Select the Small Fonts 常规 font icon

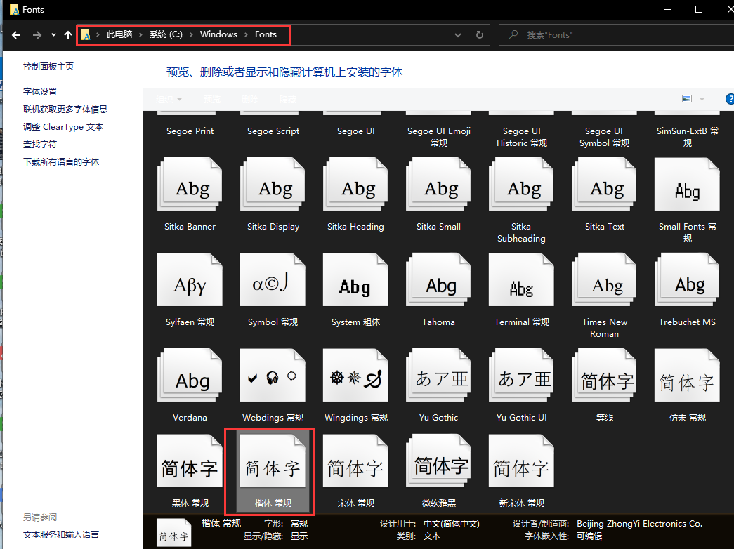[x=687, y=185]
